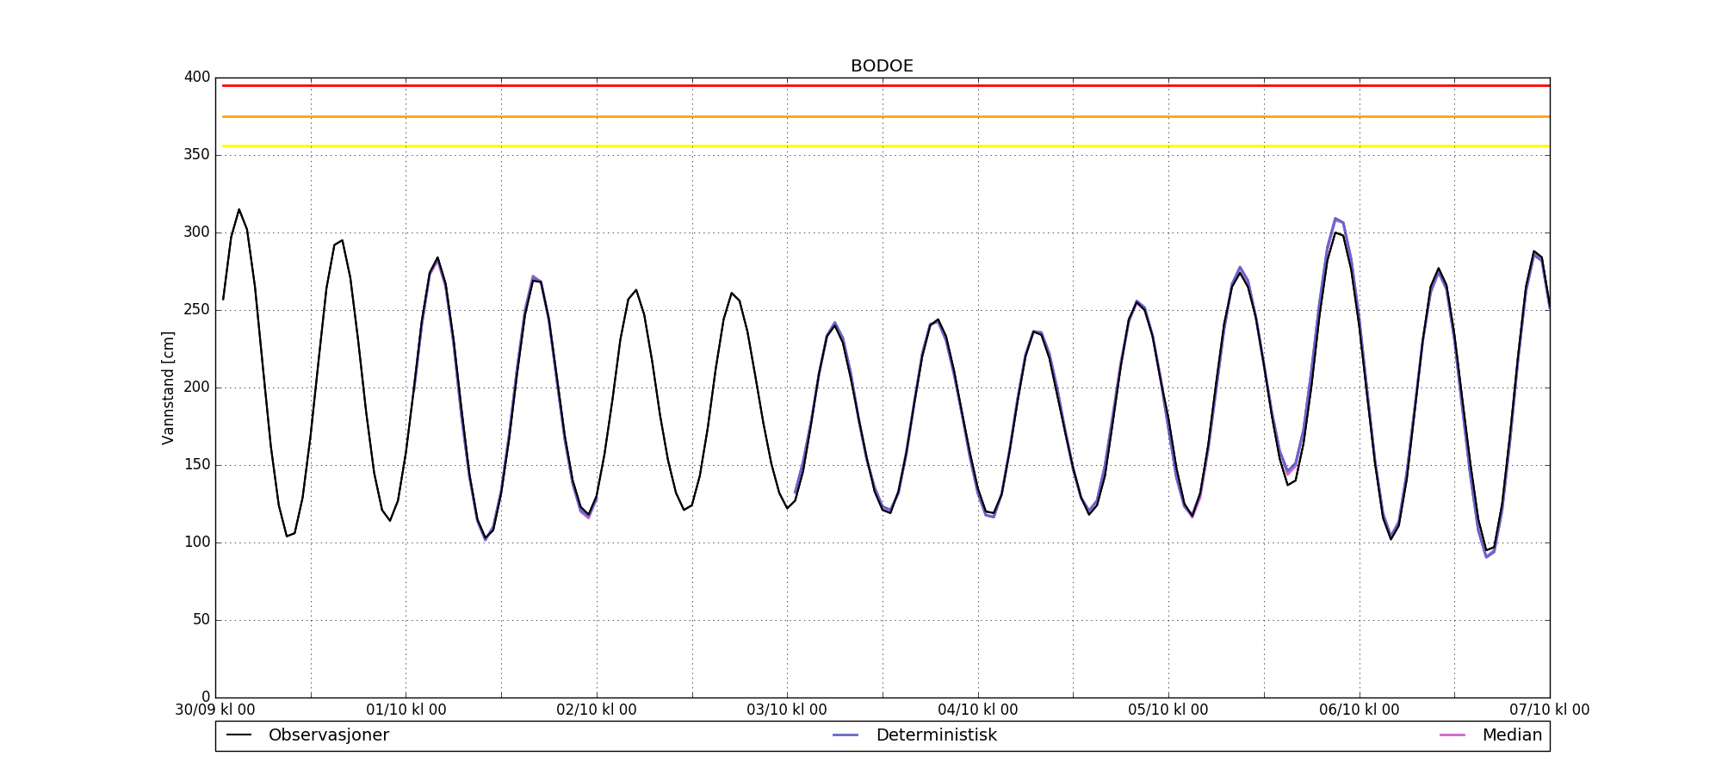Choose the 06/10 kl 00 x-axis label
The image size is (1722, 775).
click(1360, 710)
